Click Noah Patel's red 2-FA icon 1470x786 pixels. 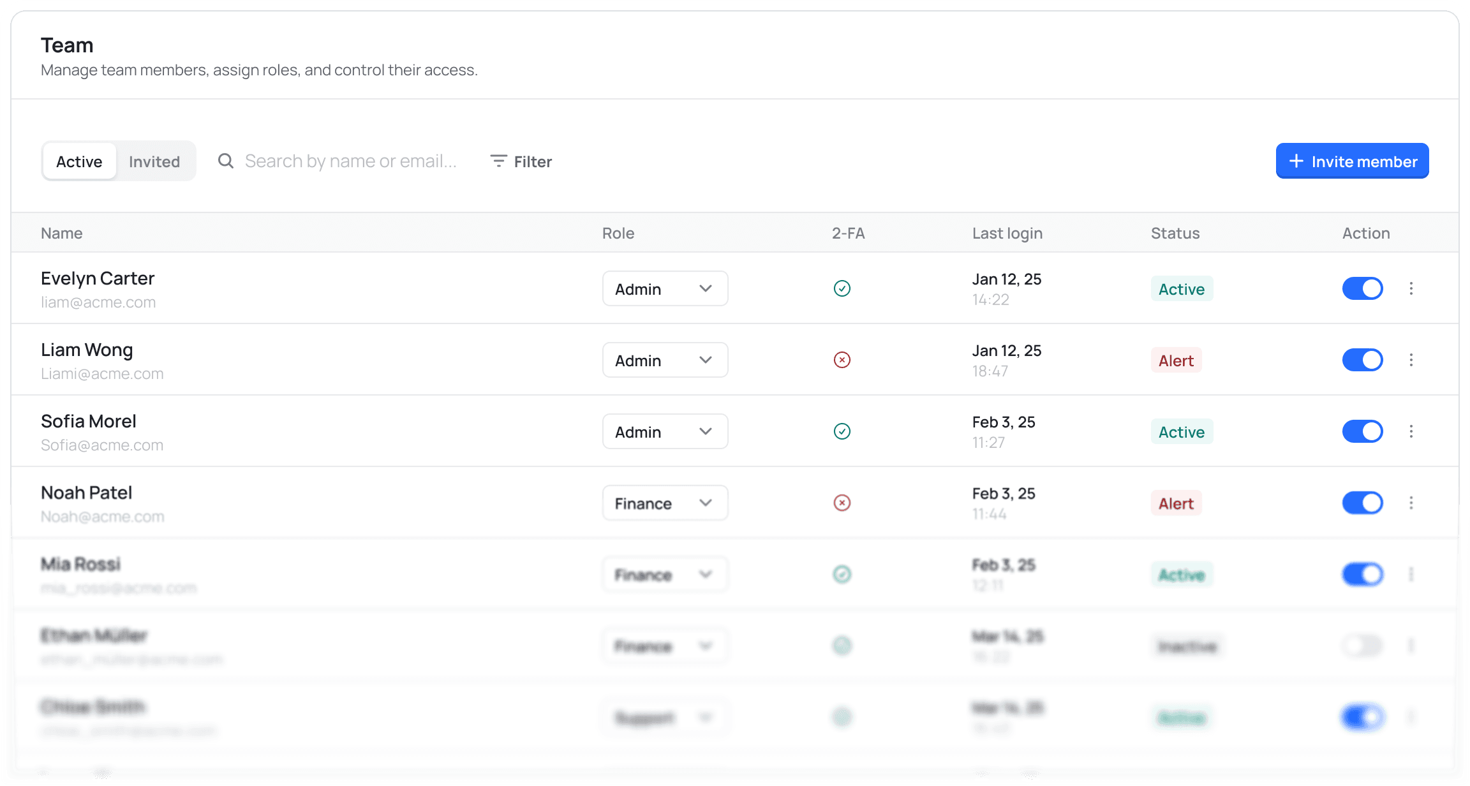(x=842, y=503)
